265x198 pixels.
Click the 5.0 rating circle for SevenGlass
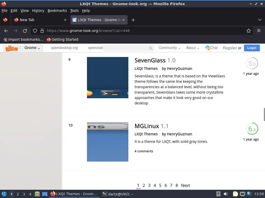(252, 63)
